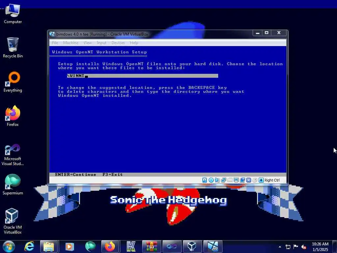
Task: Launch Internet Explorer from the taskbar
Action: pos(29,246)
